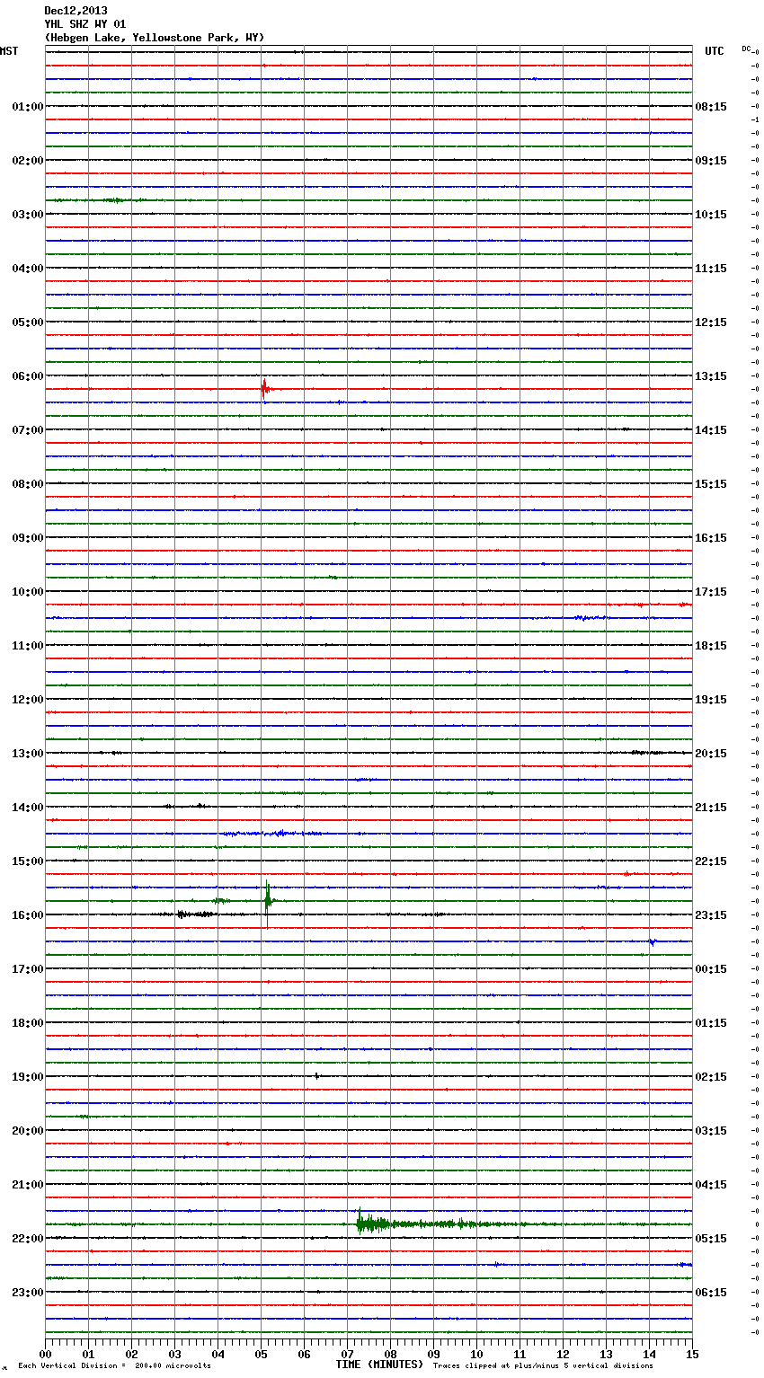
Task: Click bottom minute-axis tick '05'
Action: tap(261, 1354)
